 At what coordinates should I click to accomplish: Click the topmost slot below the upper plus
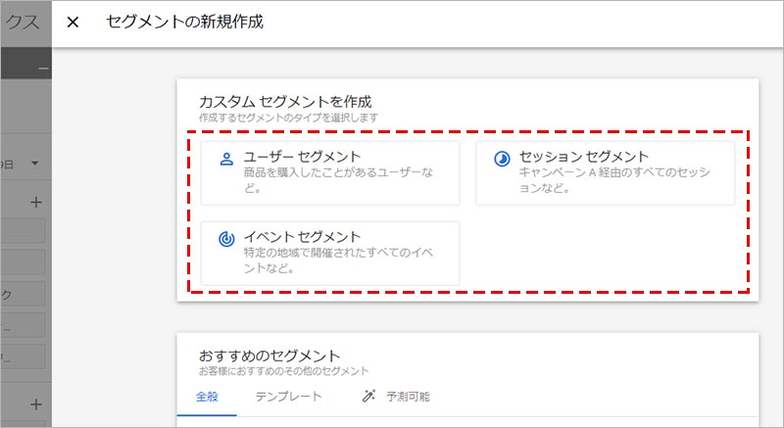pos(24,231)
